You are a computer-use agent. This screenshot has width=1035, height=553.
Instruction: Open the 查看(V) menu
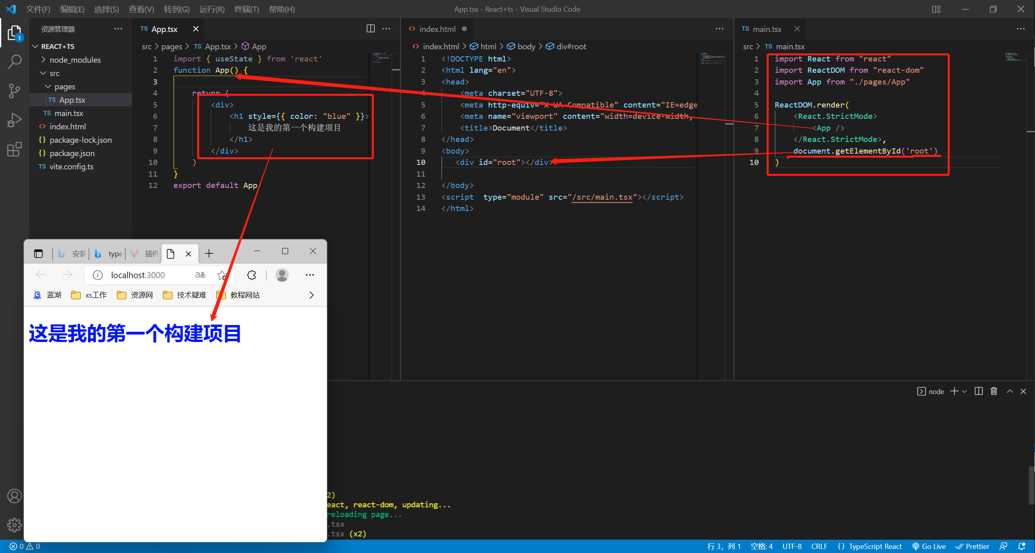tap(141, 9)
